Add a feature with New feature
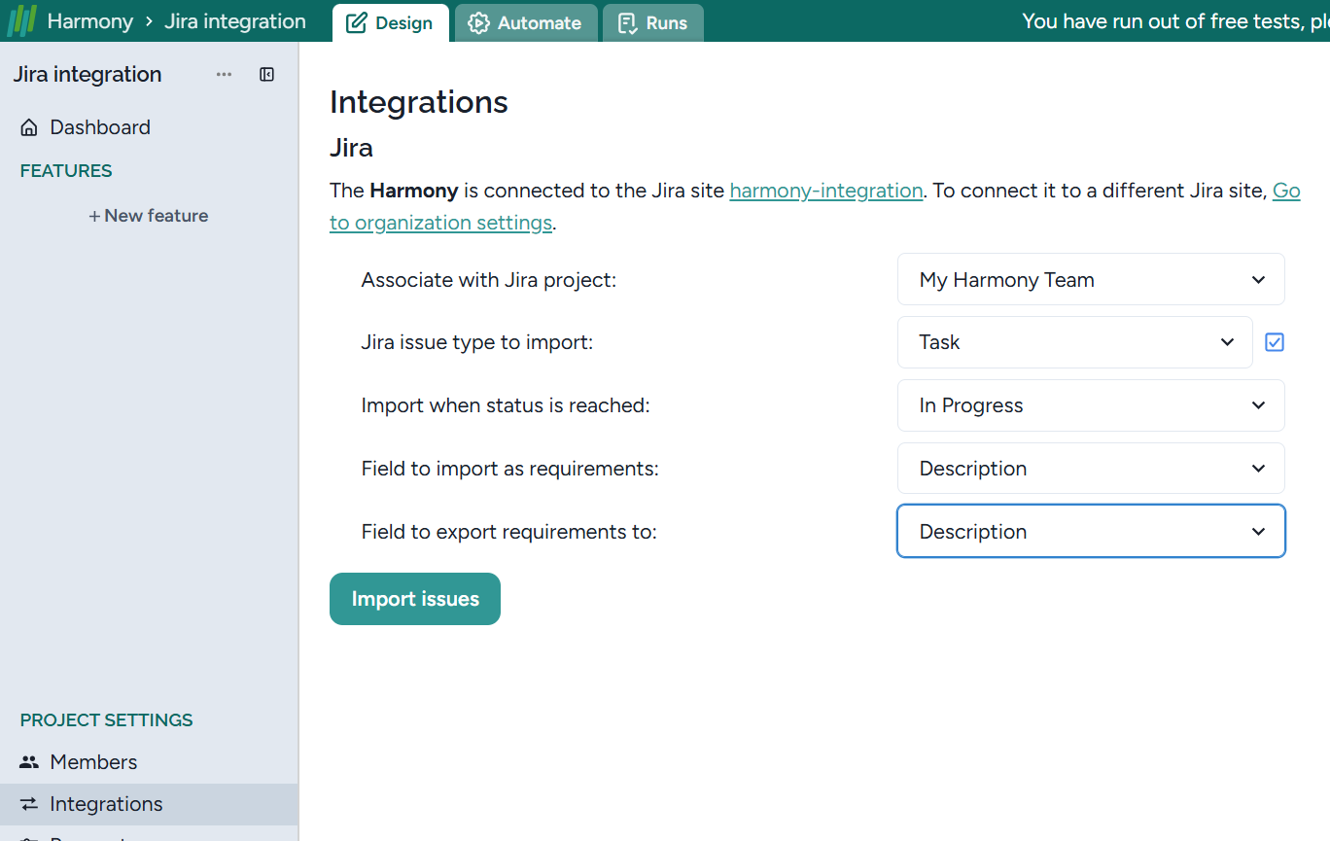The height and width of the screenshot is (841, 1330). [x=149, y=216]
